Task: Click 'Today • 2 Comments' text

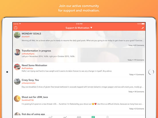Action: pyautogui.click(x=137, y=109)
